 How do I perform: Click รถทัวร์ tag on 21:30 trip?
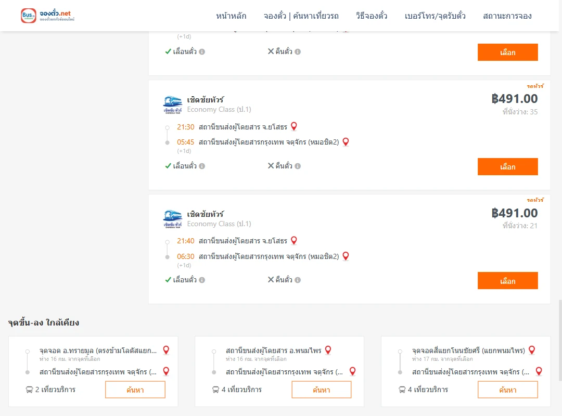[x=535, y=86]
